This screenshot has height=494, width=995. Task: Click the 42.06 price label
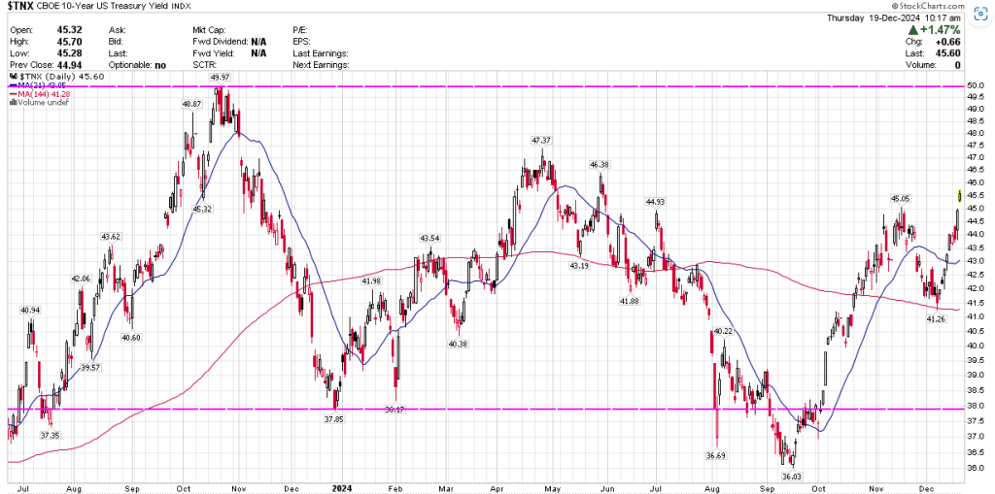pyautogui.click(x=82, y=279)
